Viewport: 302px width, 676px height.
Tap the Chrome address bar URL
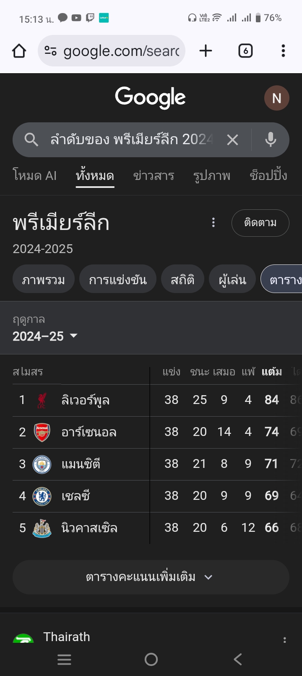point(121,51)
